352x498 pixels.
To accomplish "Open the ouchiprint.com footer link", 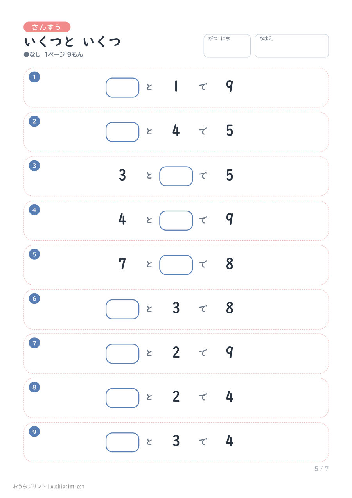I will pyautogui.click(x=67, y=487).
